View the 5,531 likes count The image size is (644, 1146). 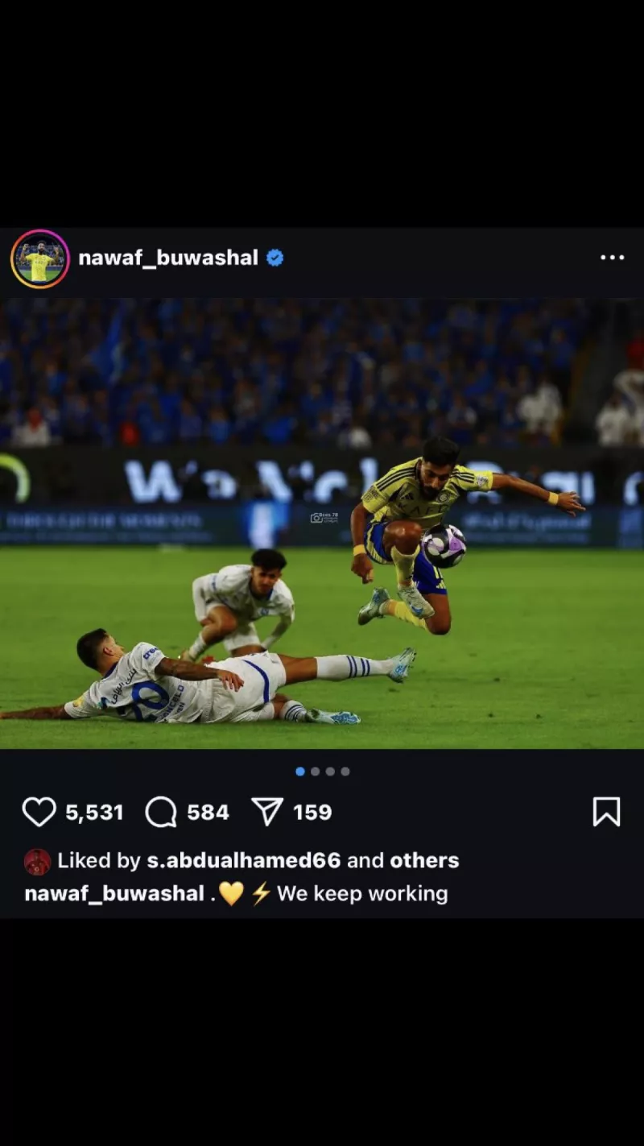94,813
